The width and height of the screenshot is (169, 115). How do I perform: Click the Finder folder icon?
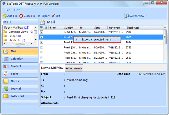click(5, 36)
